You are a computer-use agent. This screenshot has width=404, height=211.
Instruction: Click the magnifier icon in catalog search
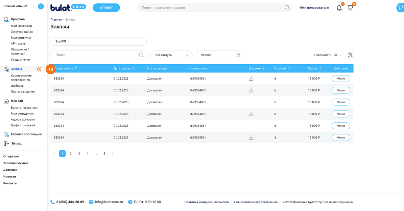click(x=287, y=7)
